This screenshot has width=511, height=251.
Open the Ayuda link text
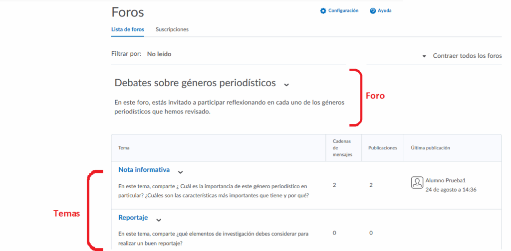384,11
